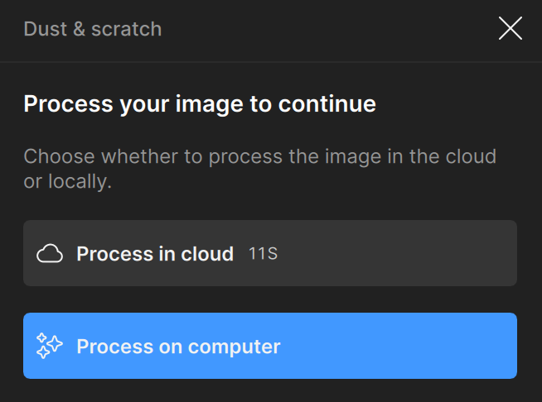Select the icon beside 'Process on computer'
Viewport: 542px width, 402px height.
[x=50, y=346]
